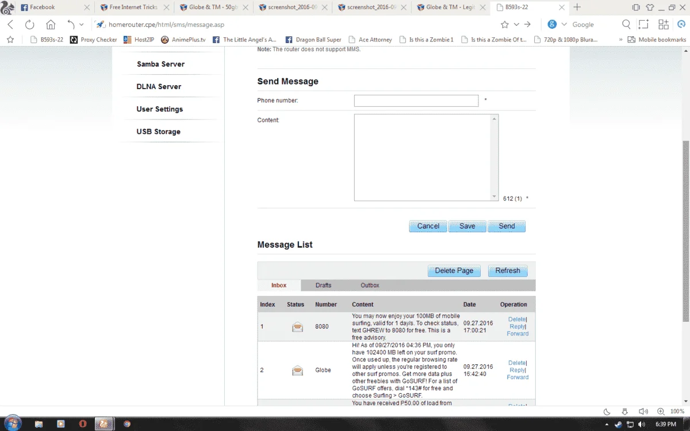Expand the undo history dropdown arrow
Image resolution: width=690 pixels, height=431 pixels.
click(x=82, y=25)
